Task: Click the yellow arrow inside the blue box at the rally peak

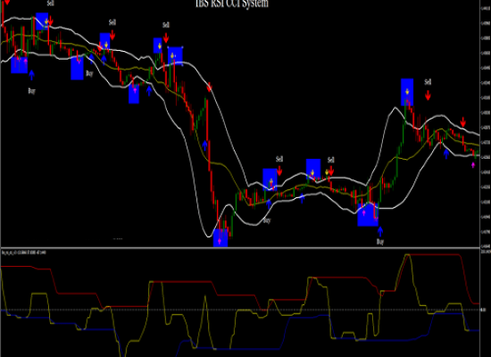Action: (x=407, y=92)
